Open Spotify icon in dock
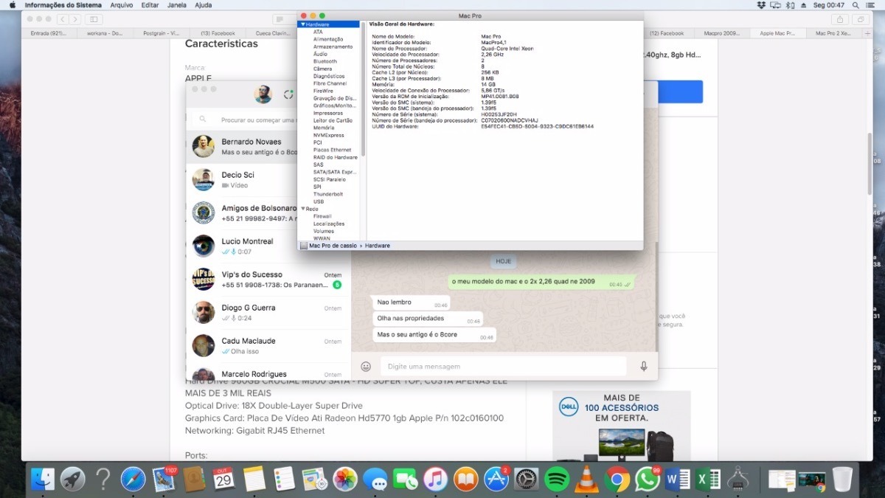 pos(557,480)
